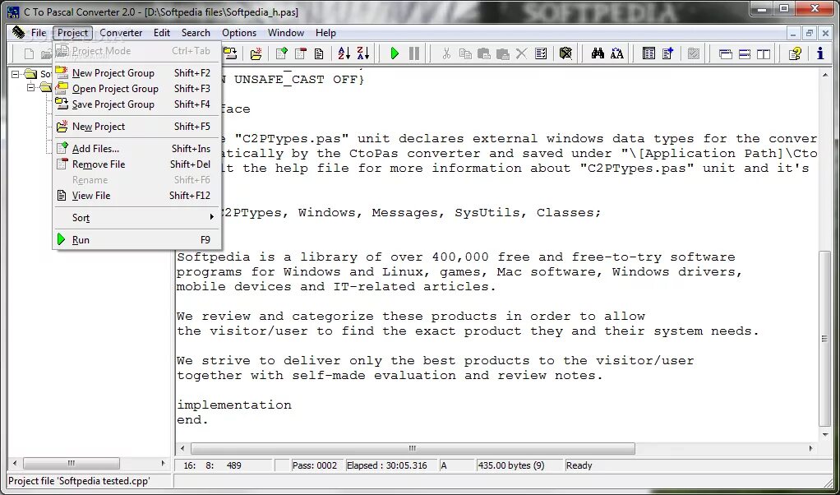
Task: Select New Project from Project menu
Action: [x=136, y=127]
